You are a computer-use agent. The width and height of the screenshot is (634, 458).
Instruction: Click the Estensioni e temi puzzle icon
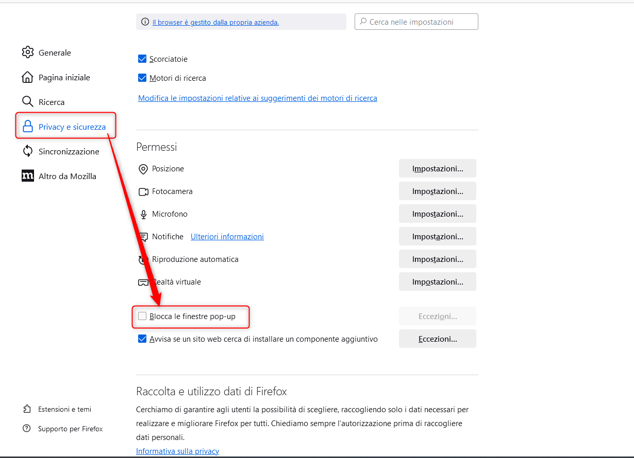point(27,409)
